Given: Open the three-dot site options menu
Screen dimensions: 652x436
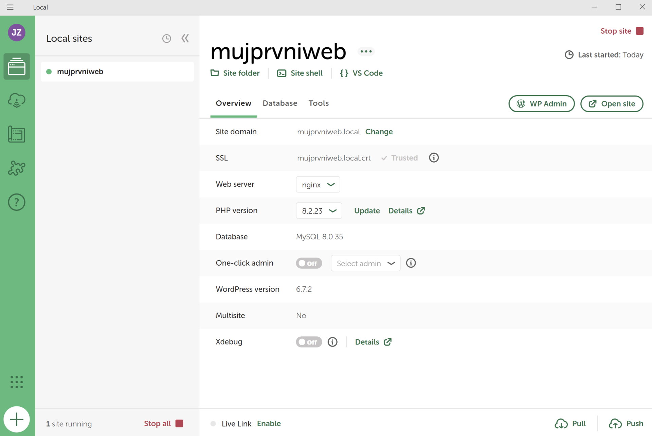Looking at the screenshot, I should tap(366, 51).
